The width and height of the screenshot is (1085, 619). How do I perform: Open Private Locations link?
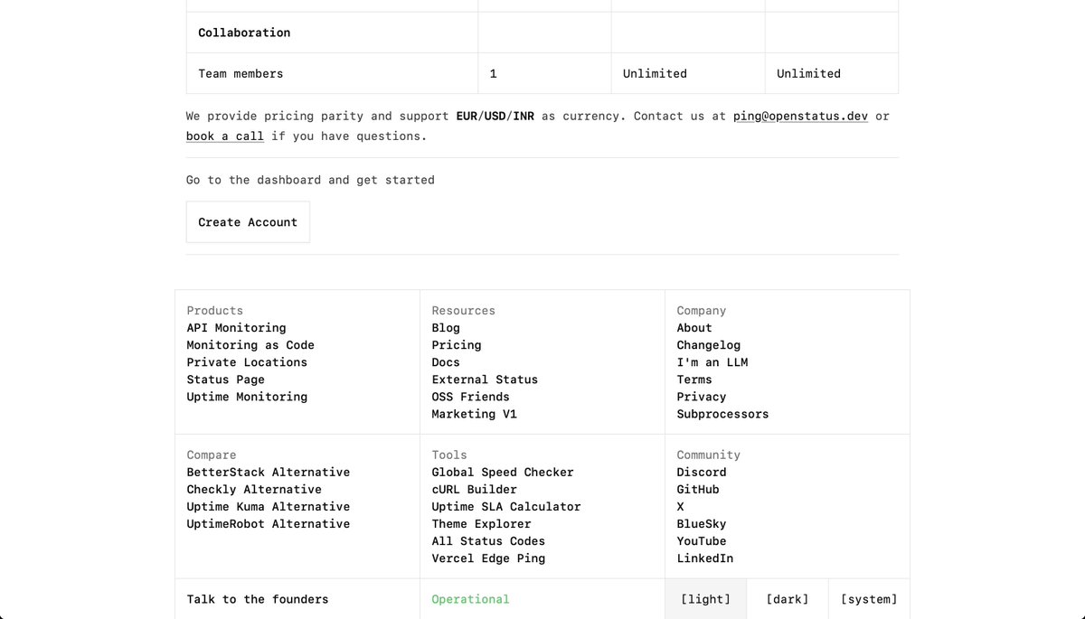[x=247, y=362]
